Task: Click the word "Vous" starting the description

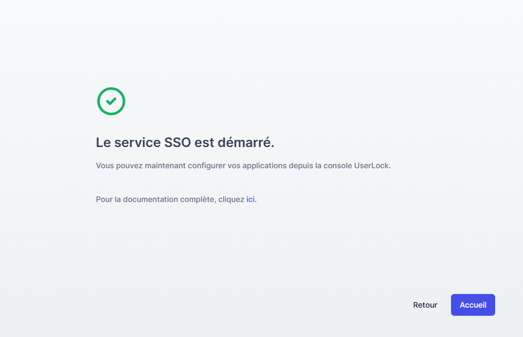Action: (105, 166)
